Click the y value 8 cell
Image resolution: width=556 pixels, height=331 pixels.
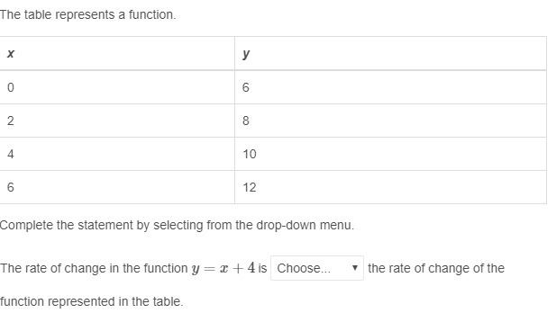390,121
